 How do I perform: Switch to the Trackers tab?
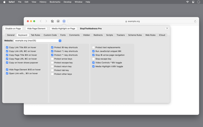[x=121, y=35]
